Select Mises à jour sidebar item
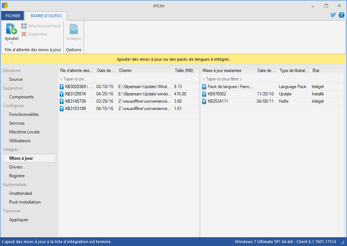The image size is (347, 246). point(29,158)
